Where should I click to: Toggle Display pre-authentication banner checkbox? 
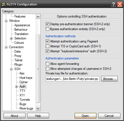(47, 24)
